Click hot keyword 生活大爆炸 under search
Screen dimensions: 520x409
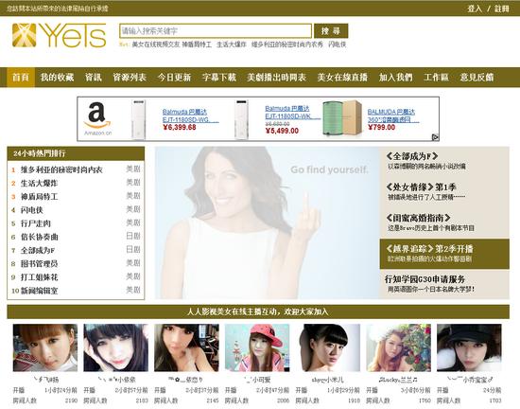tap(232, 44)
